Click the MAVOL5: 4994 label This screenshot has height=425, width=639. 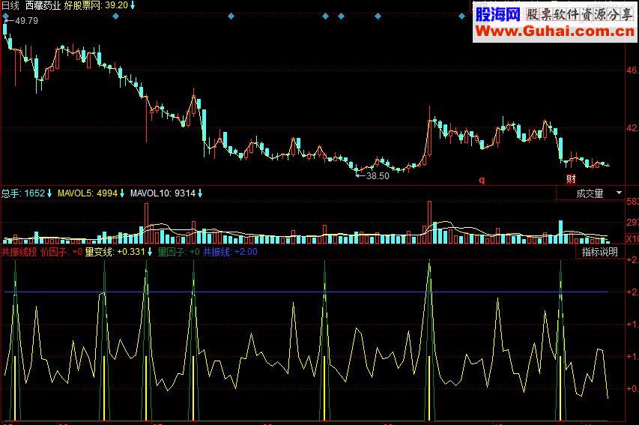91,193
